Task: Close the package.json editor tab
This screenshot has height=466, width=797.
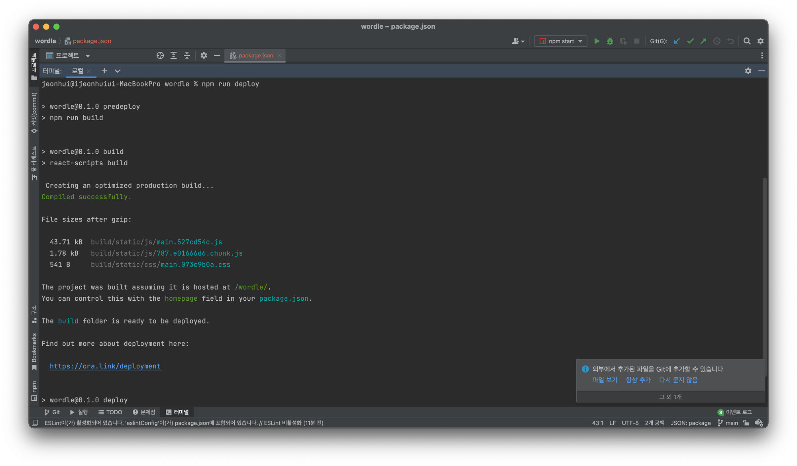Action: pyautogui.click(x=279, y=55)
